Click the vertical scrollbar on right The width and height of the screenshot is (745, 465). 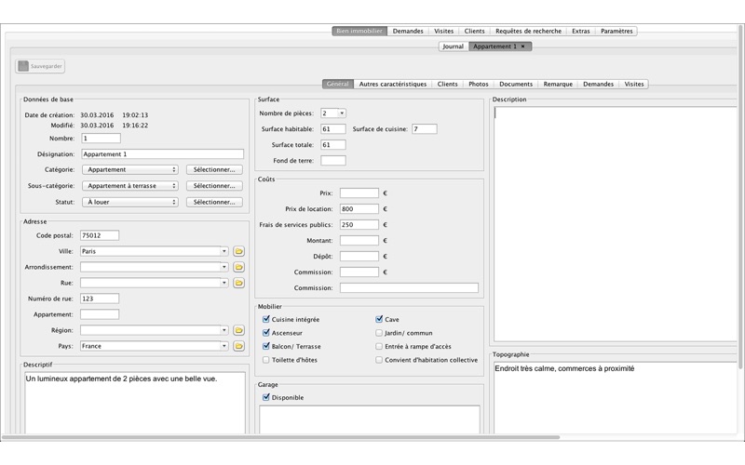[x=740, y=197]
